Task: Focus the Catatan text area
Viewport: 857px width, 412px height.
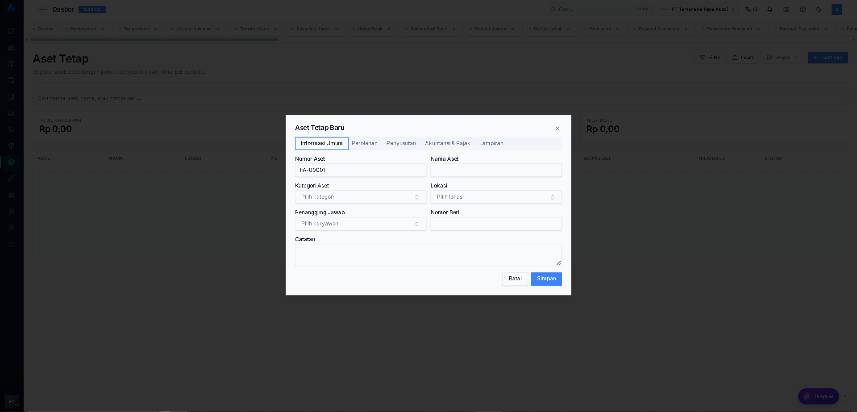Action: point(428,255)
